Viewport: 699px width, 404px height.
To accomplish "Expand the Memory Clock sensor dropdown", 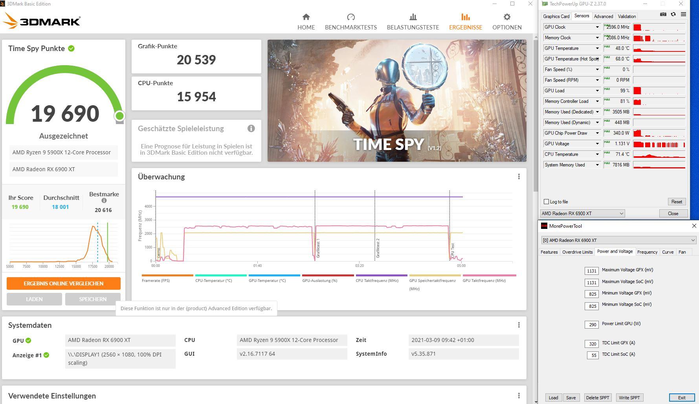I will click(597, 38).
